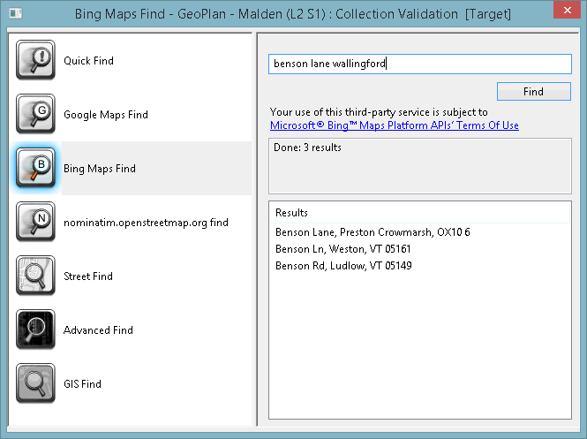
Task: Choose the nominatim OpenStreetMap find icon
Action: point(35,222)
